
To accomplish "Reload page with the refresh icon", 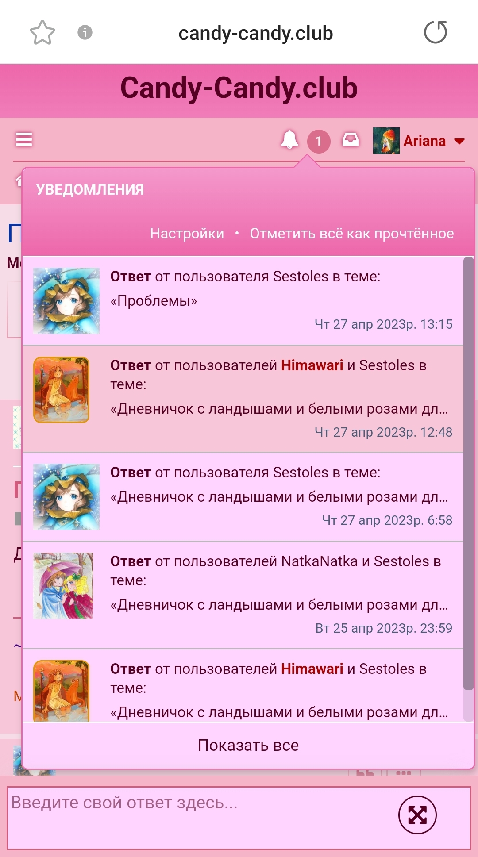I will 436,32.
